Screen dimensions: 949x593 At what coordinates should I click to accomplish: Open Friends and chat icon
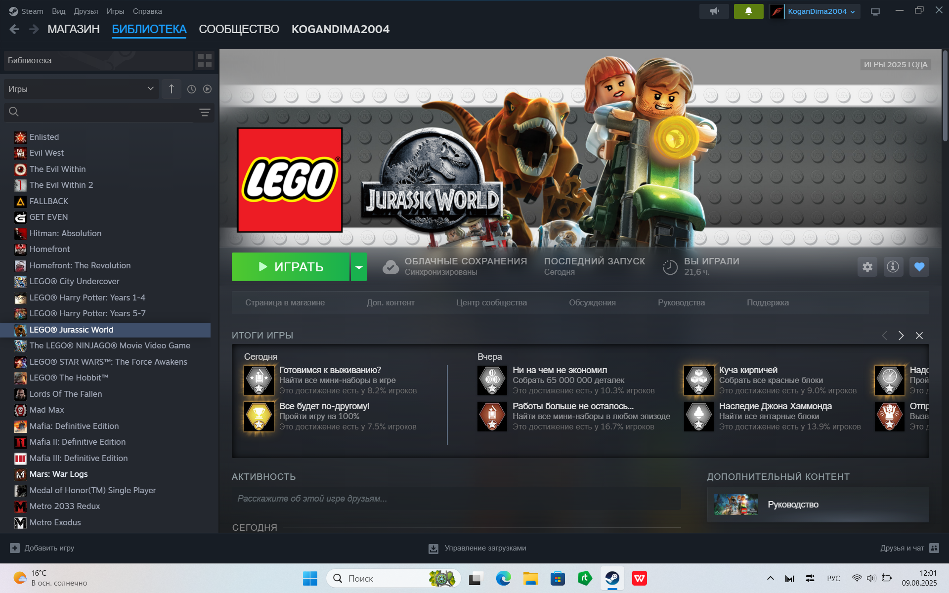(934, 548)
